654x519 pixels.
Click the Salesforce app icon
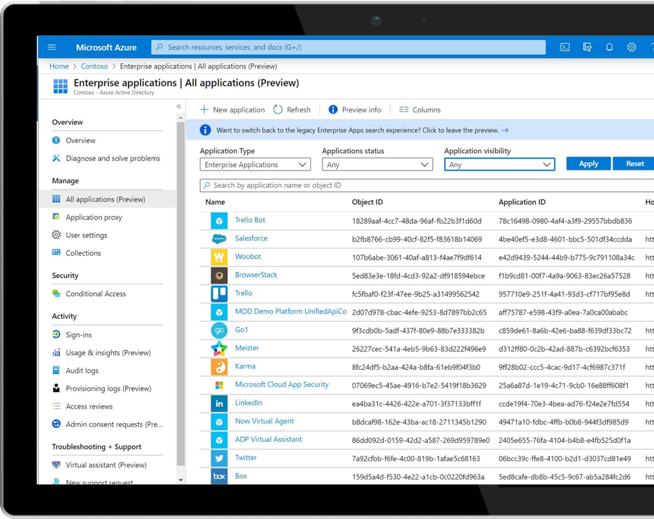point(219,239)
